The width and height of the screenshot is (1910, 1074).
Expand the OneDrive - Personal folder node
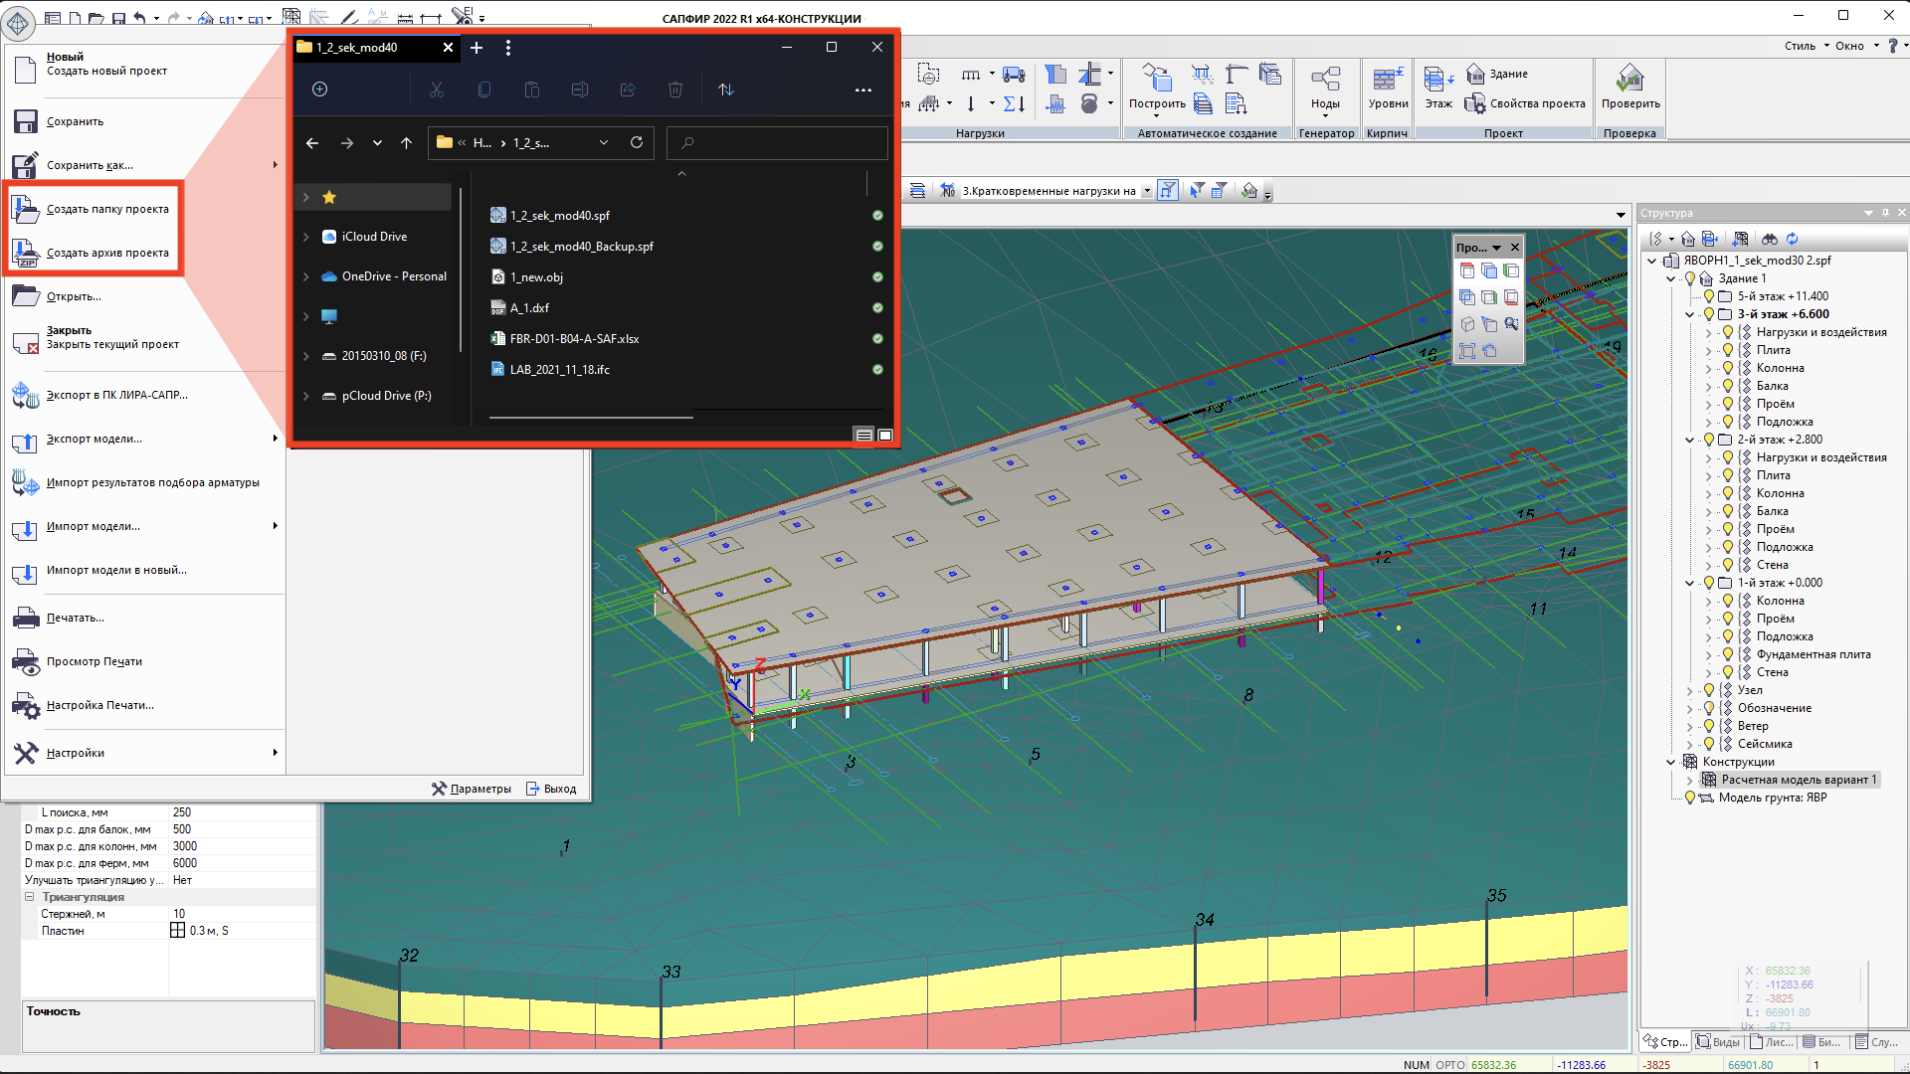[x=306, y=276]
